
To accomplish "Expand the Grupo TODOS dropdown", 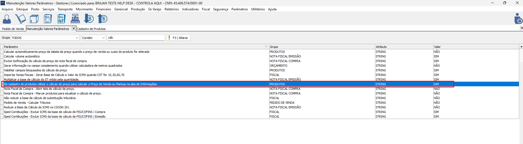I will [x=77, y=38].
